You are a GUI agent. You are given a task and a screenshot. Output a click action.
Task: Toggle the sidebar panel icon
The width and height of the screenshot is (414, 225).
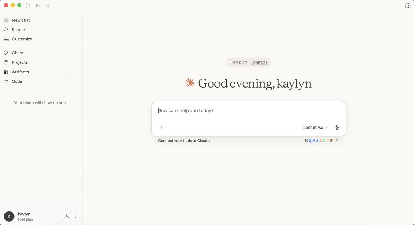[27, 6]
